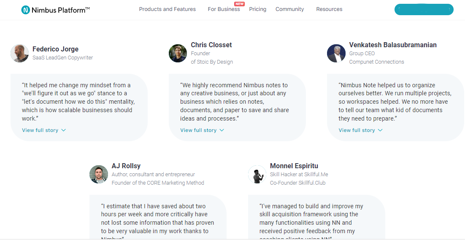
Task: Click the NEW badge above For Business
Action: (239, 4)
